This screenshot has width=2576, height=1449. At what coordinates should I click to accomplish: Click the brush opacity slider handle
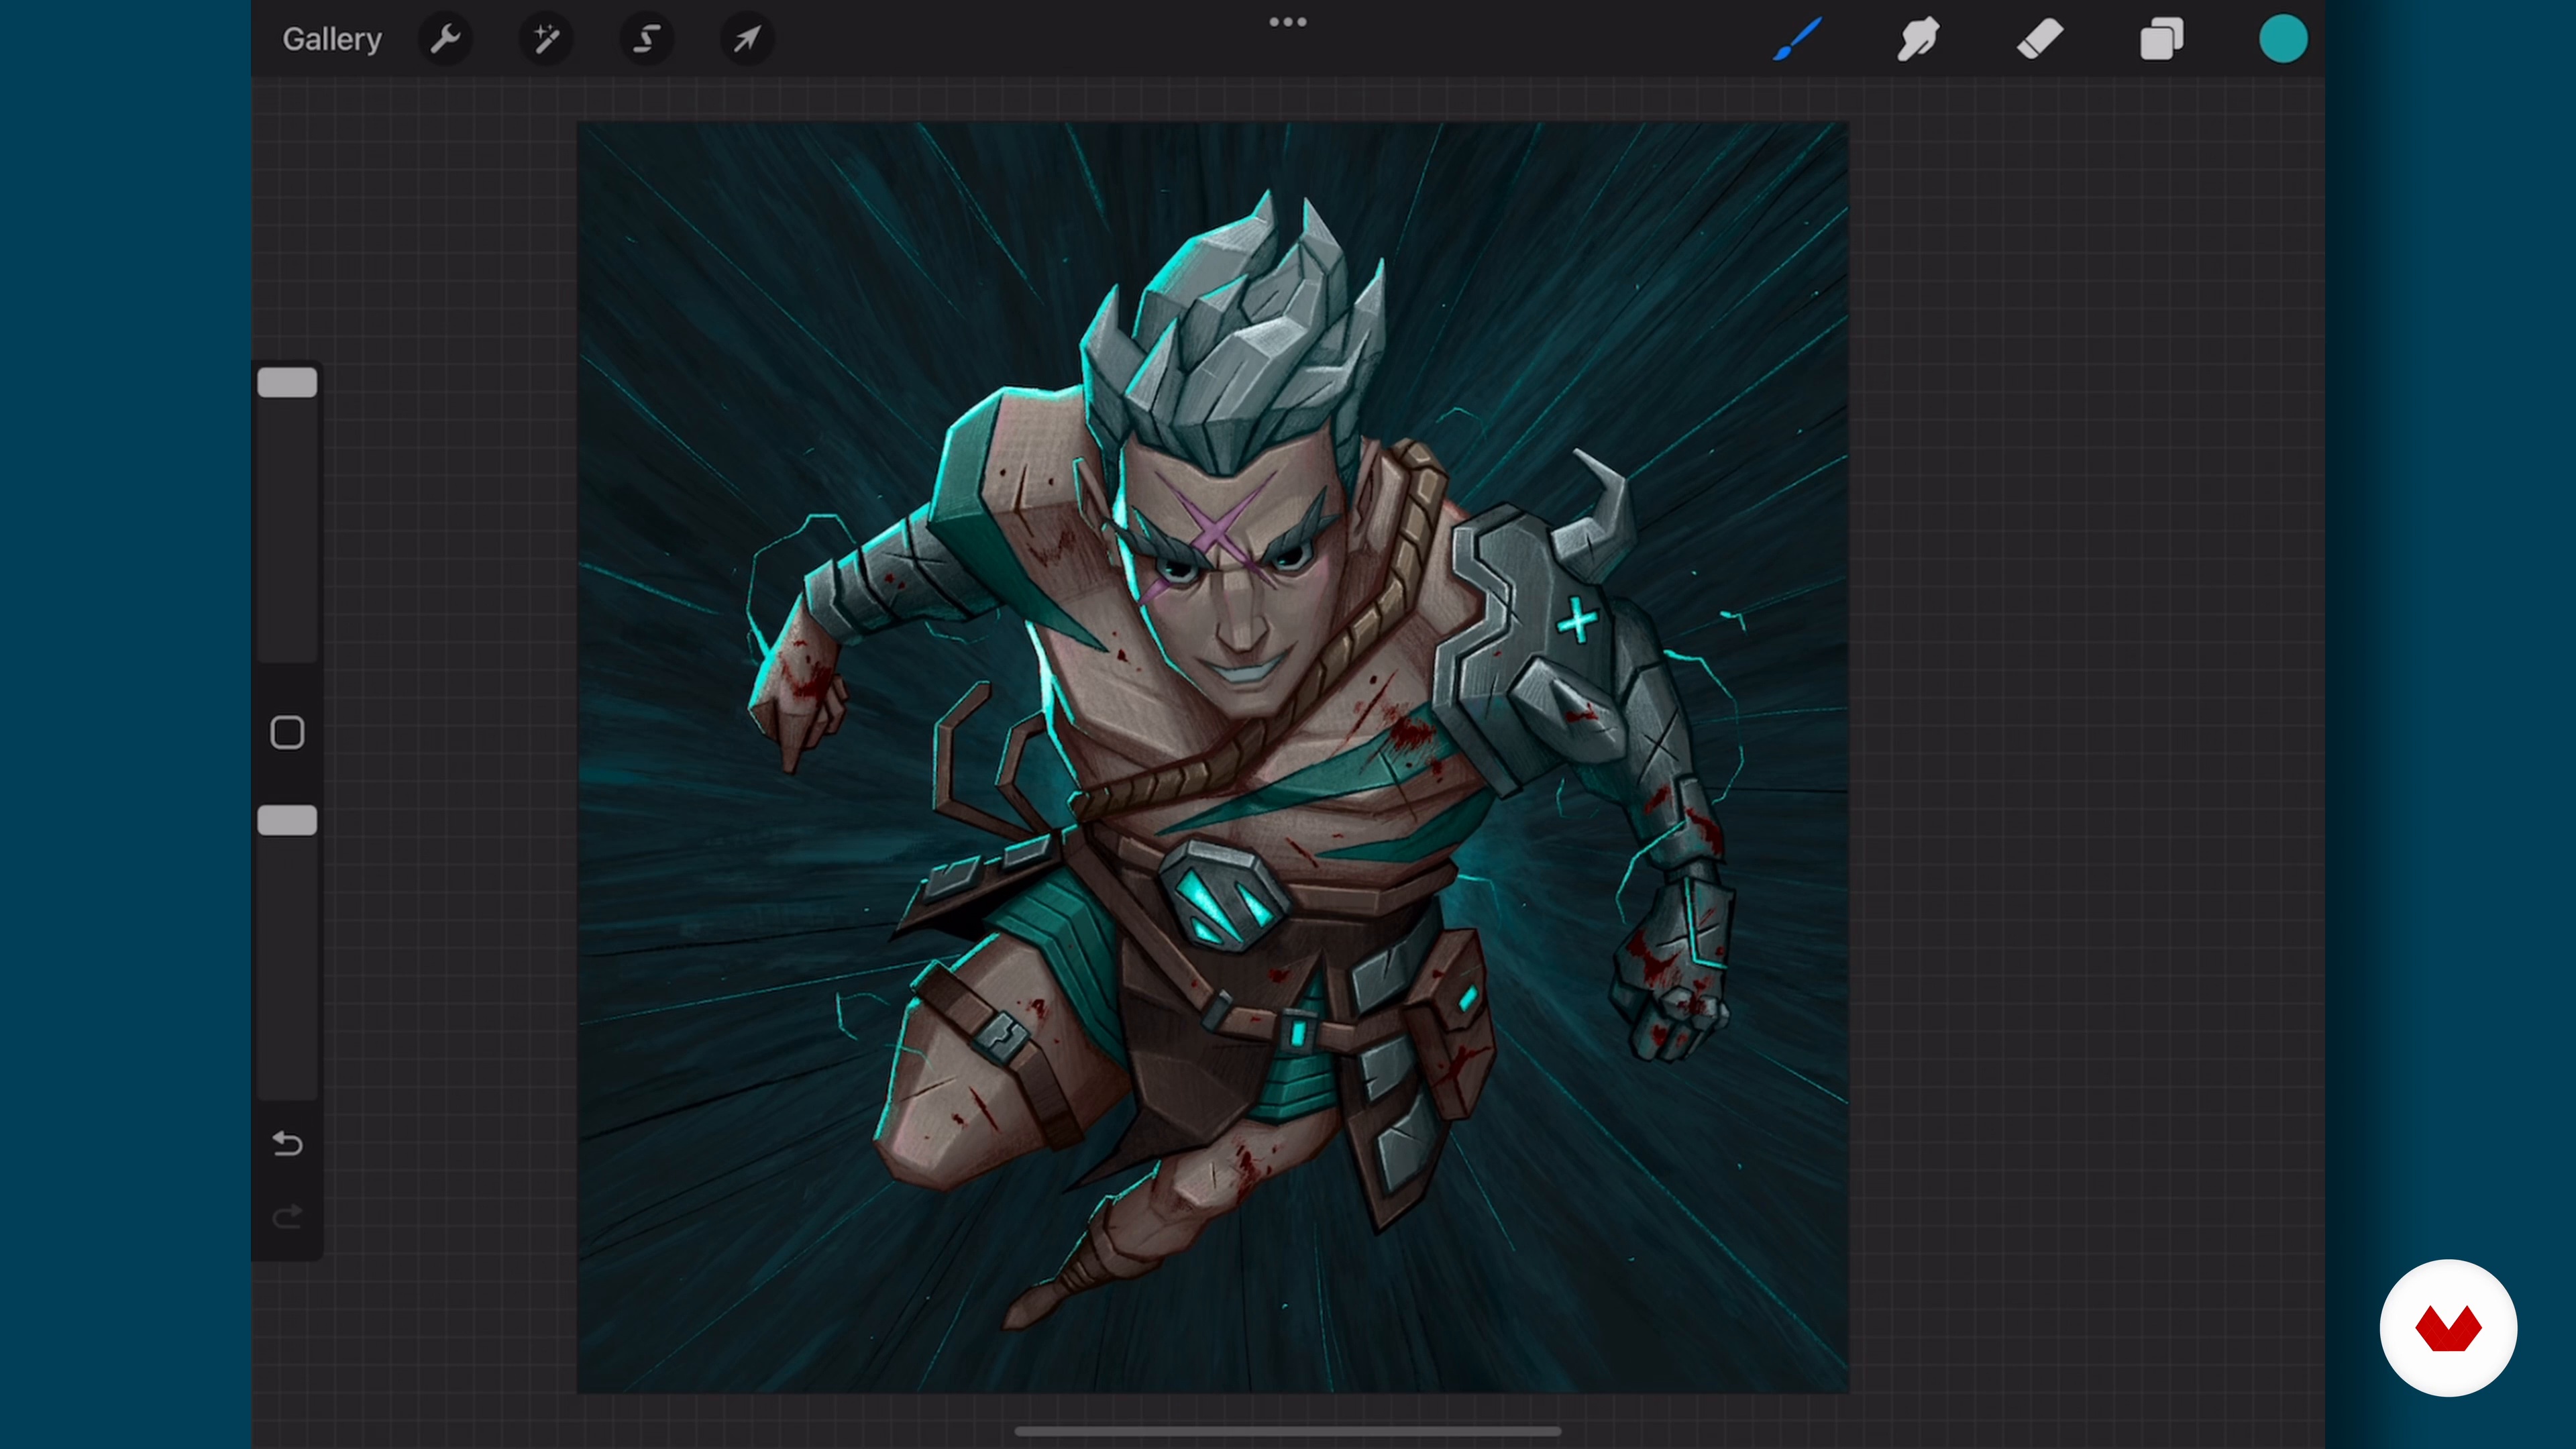287,821
